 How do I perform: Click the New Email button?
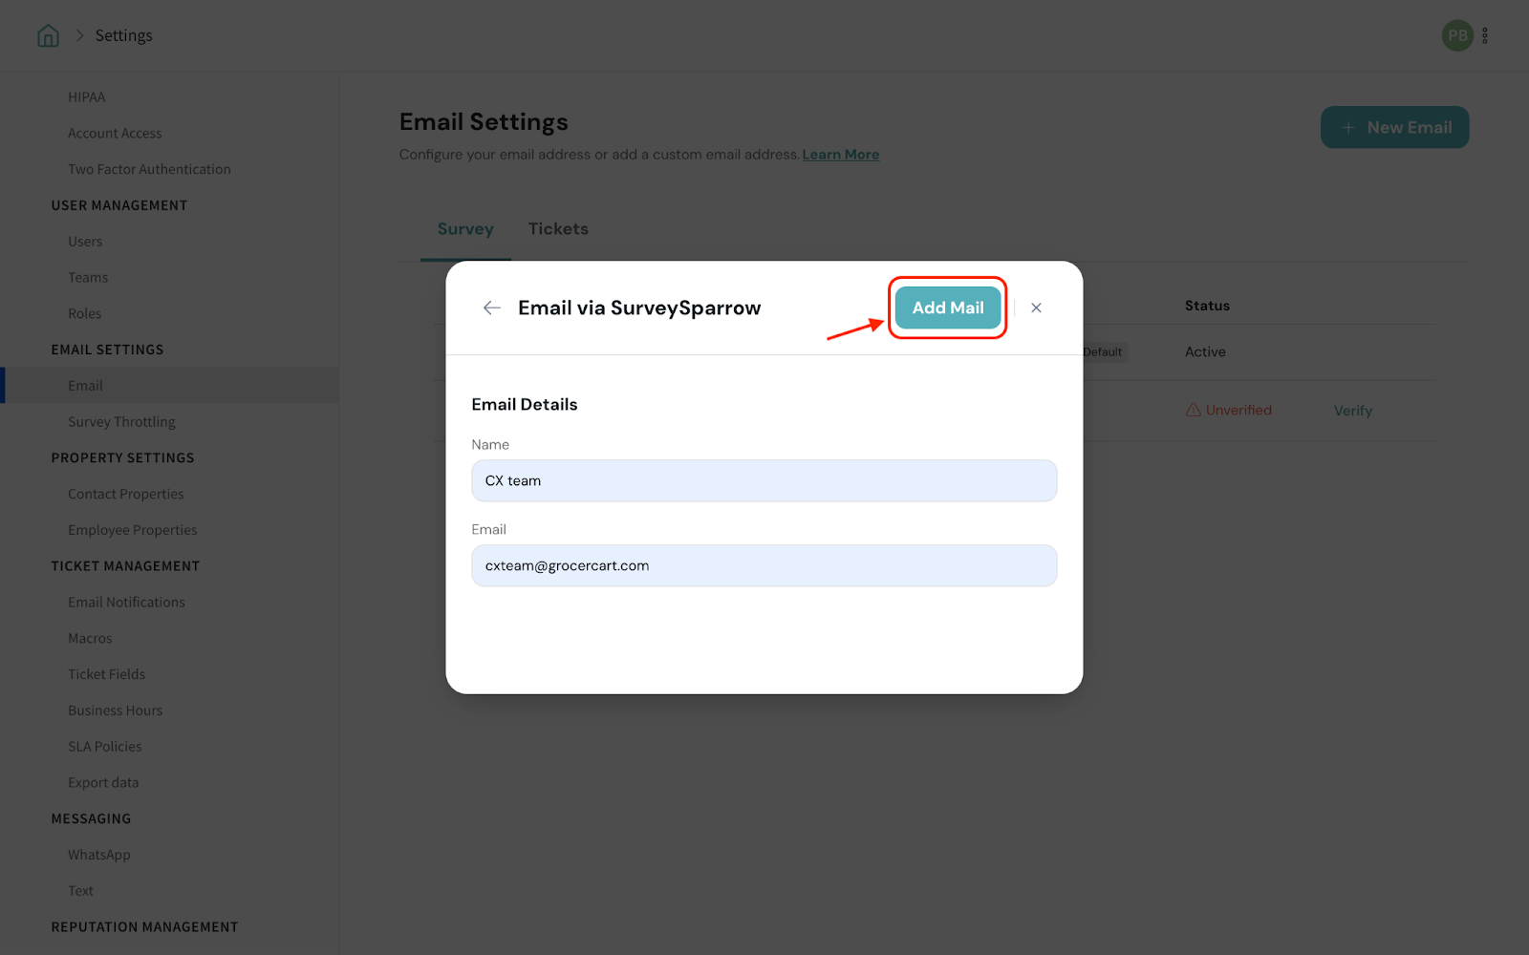(x=1394, y=127)
